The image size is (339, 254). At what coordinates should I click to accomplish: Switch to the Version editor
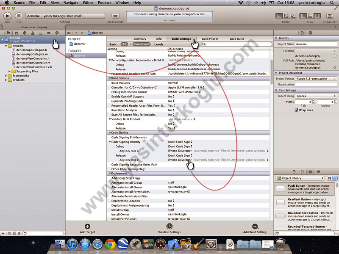click(293, 16)
